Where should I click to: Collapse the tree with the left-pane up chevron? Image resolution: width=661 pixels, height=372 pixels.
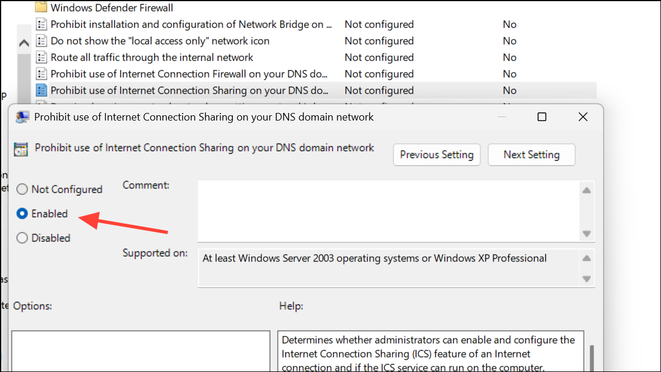tap(24, 43)
